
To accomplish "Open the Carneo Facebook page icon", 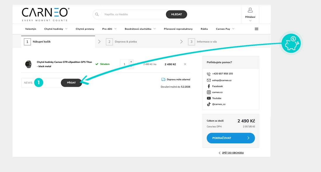I will [x=208, y=86].
